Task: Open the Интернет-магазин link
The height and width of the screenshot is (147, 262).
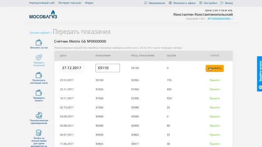Action: [70, 3]
